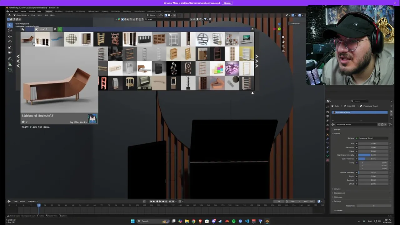The width and height of the screenshot is (400, 225).
Task: Select the Annotate tool
Action: pos(10,58)
